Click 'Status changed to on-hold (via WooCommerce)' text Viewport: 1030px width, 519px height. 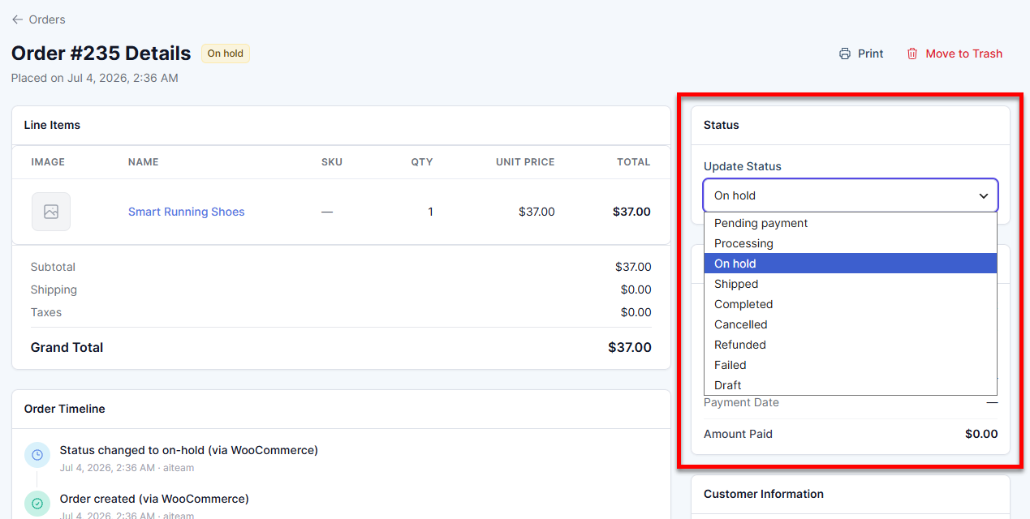pyautogui.click(x=189, y=450)
